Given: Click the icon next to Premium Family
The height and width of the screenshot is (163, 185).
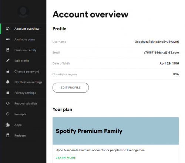Looking at the screenshot, I should tap(8, 50).
